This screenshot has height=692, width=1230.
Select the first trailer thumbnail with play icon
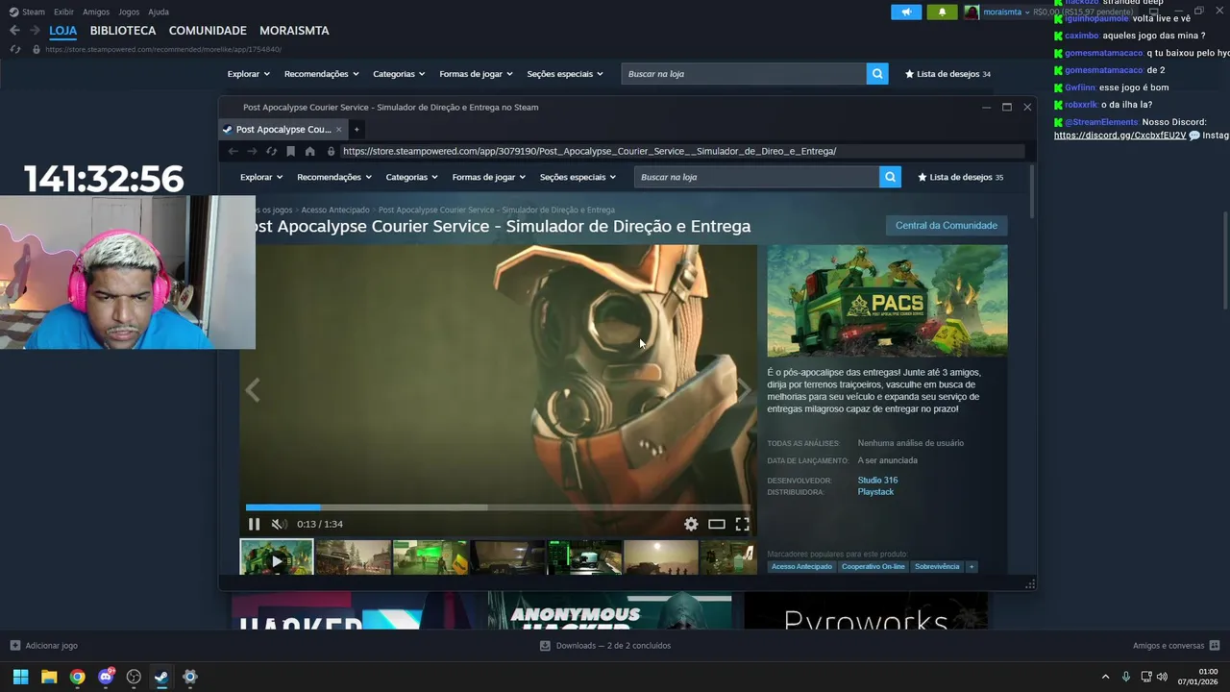[x=277, y=557]
